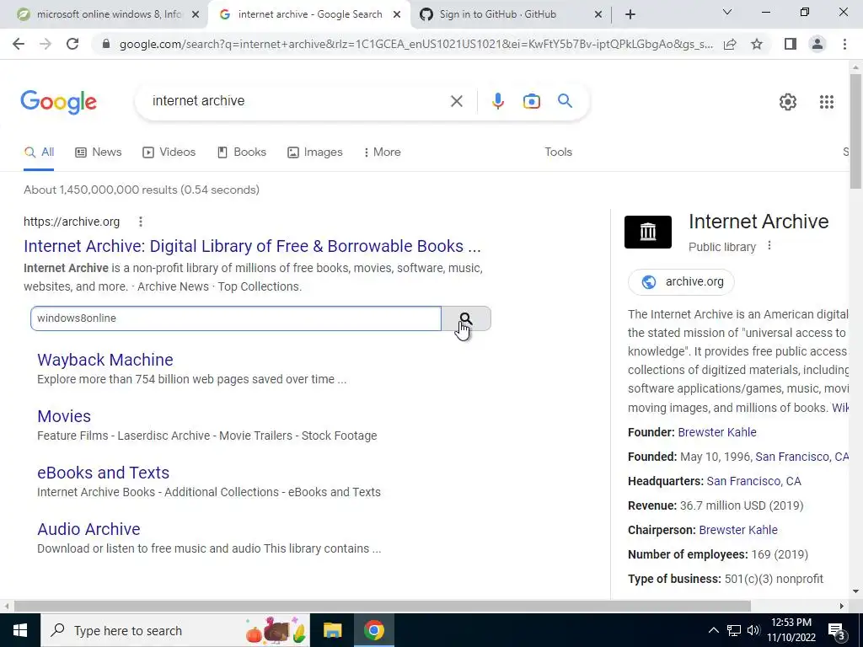Open more options beside Public library
This screenshot has height=647, width=863.
click(769, 246)
